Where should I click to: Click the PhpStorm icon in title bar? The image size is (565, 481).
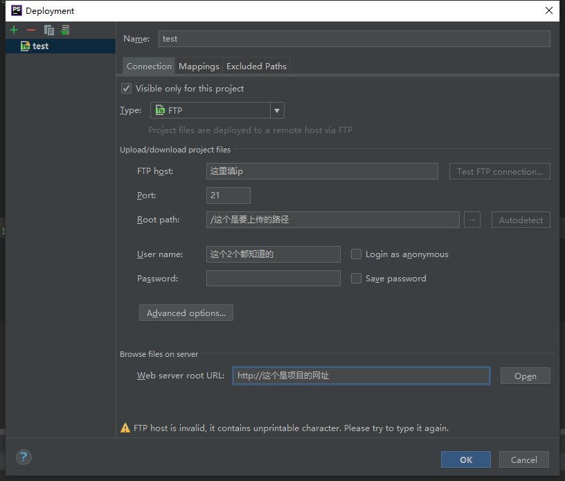pyautogui.click(x=16, y=10)
